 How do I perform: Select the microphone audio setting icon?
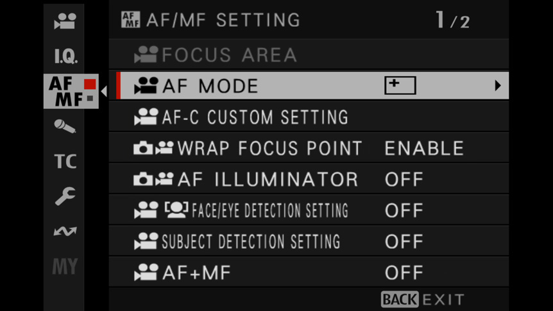(x=65, y=126)
